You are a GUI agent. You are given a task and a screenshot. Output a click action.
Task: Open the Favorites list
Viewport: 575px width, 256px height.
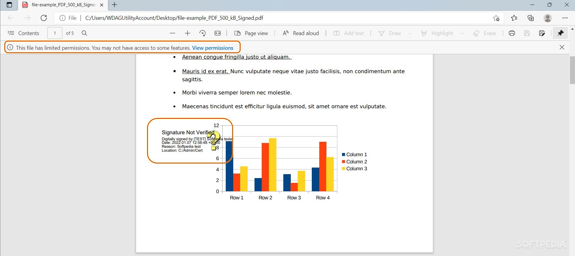point(514,18)
